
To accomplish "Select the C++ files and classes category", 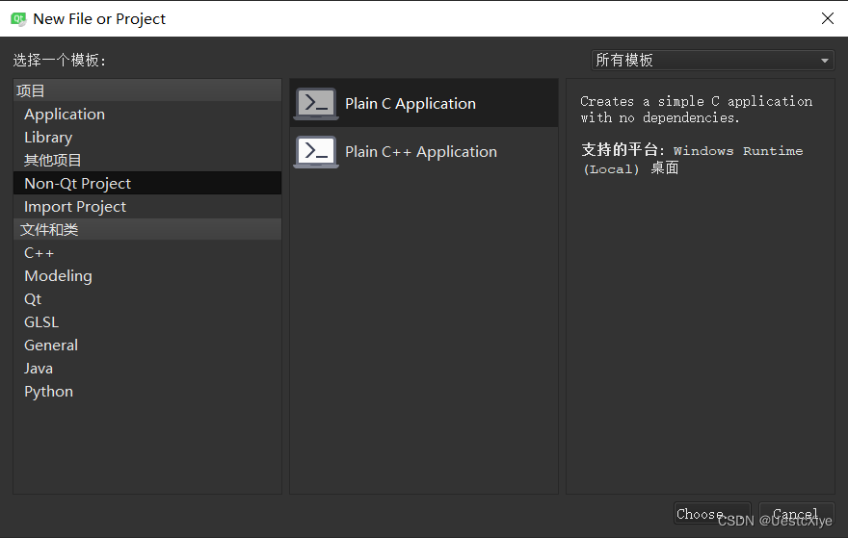I will (147, 253).
